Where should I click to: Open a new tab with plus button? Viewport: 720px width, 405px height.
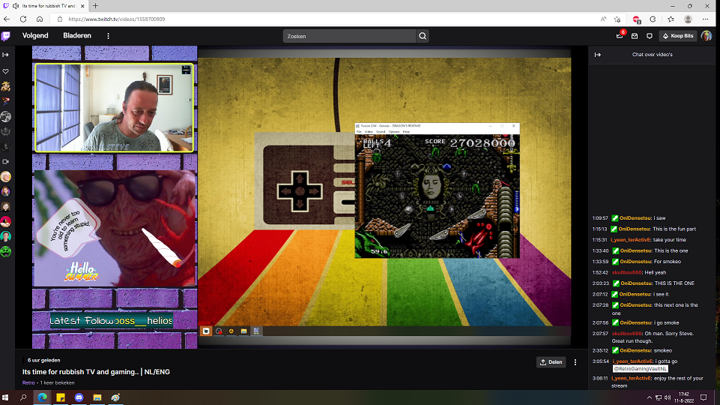(x=95, y=6)
